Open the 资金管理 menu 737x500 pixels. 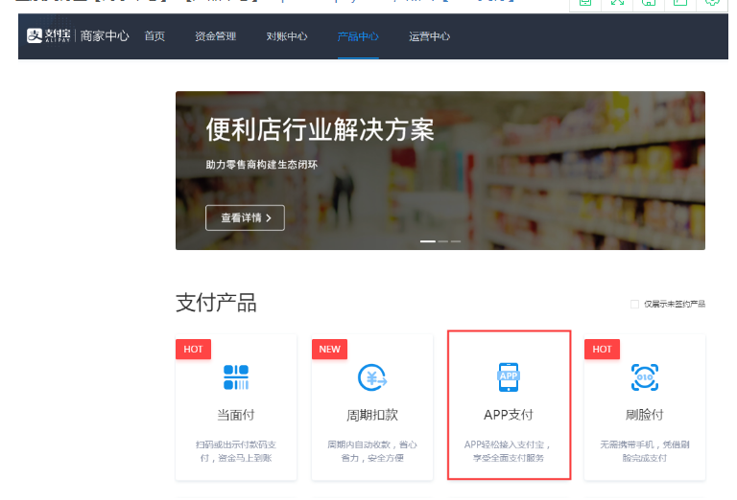(x=216, y=36)
